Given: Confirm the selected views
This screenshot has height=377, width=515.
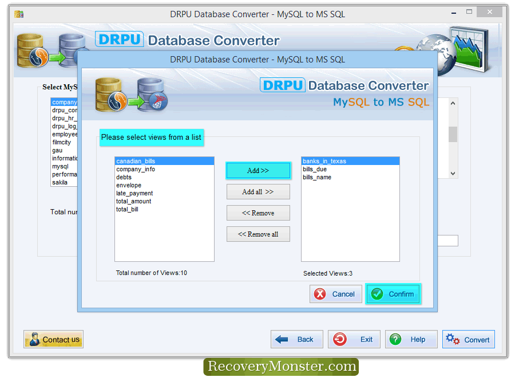Looking at the screenshot, I should click(393, 294).
